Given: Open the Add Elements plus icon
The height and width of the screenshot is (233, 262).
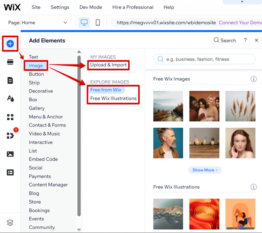Looking at the screenshot, I should pyautogui.click(x=10, y=44).
